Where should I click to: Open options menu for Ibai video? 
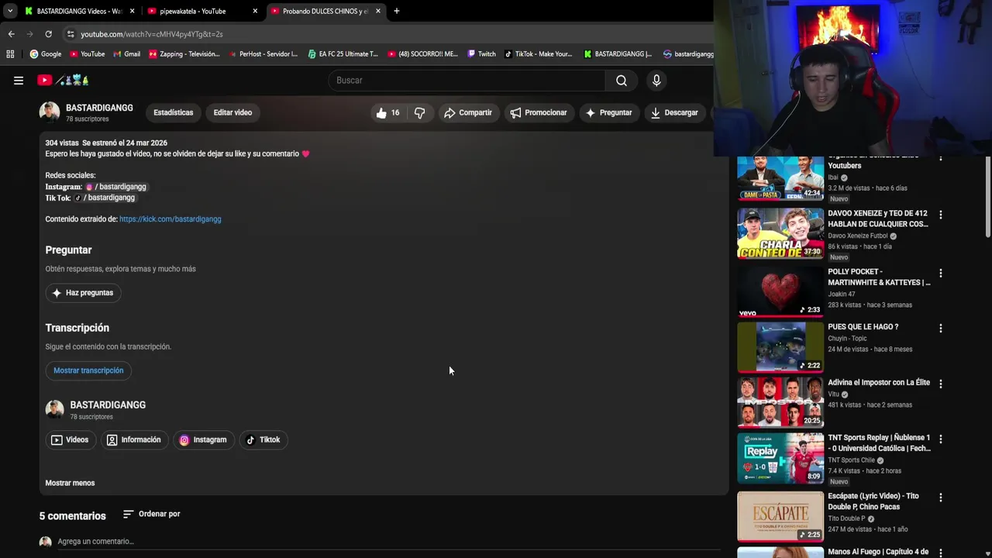(940, 157)
